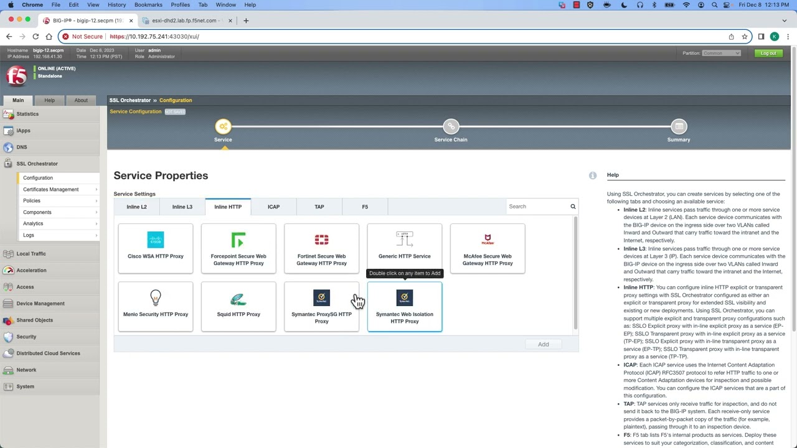Collapse SSL Orchestrator sidebar section
This screenshot has height=448, width=797.
click(50, 164)
